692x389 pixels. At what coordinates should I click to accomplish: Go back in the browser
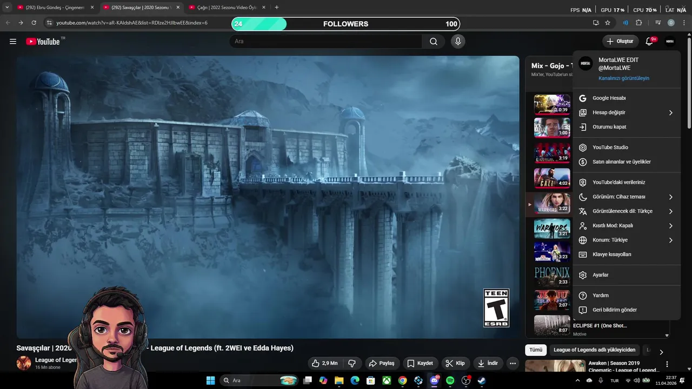[x=8, y=23]
